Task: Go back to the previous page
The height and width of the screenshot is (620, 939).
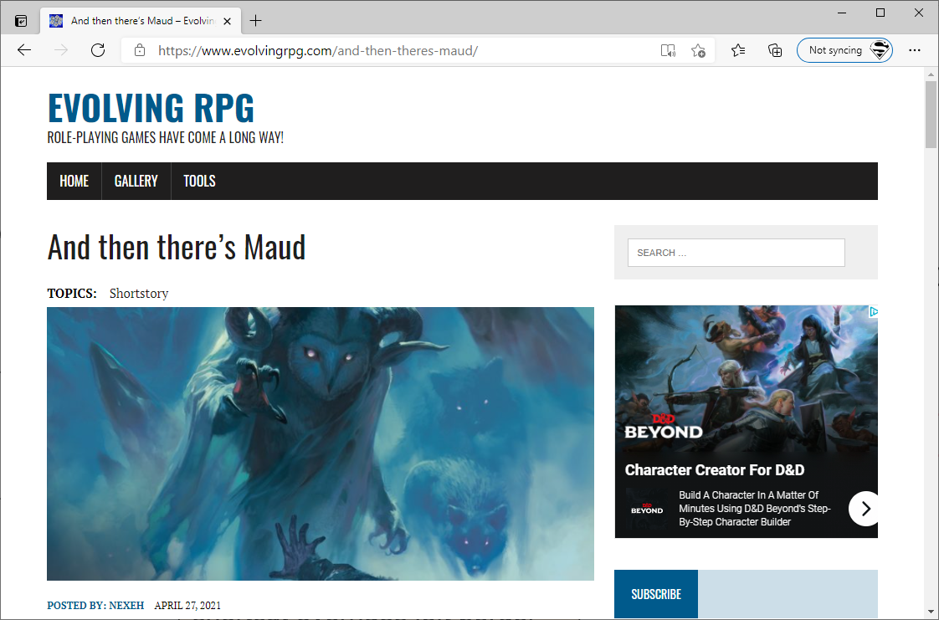Action: click(x=24, y=50)
